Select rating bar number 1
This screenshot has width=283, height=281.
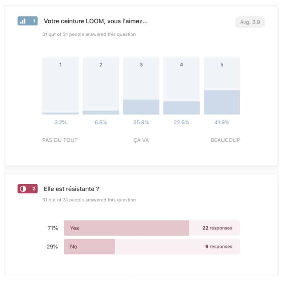[60, 86]
